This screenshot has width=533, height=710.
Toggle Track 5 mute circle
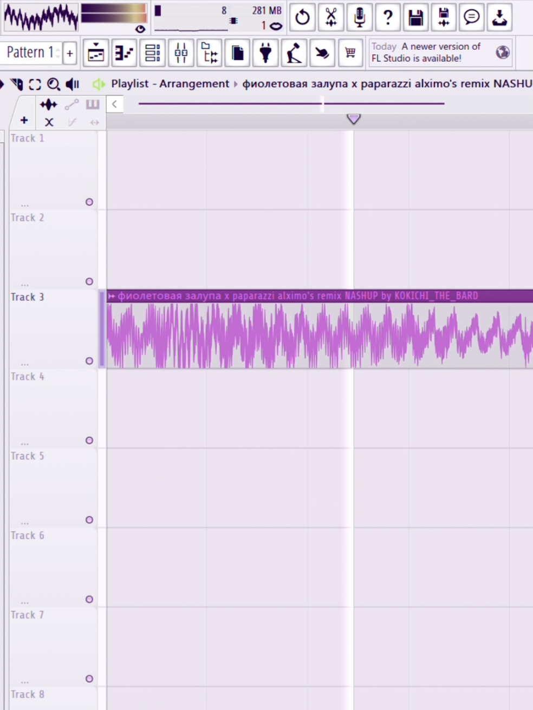[89, 520]
